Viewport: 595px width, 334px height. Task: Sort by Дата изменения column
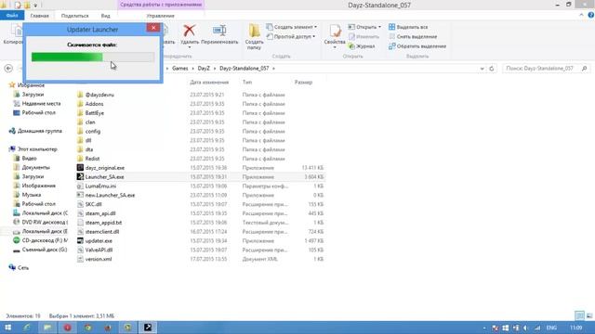pyautogui.click(x=209, y=83)
